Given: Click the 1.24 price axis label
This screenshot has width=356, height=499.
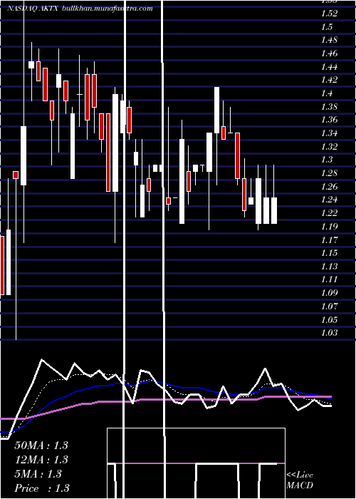Looking at the screenshot, I should click(x=329, y=200).
